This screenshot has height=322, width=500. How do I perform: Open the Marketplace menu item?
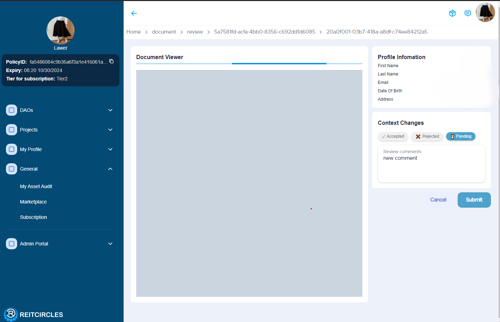pos(33,202)
